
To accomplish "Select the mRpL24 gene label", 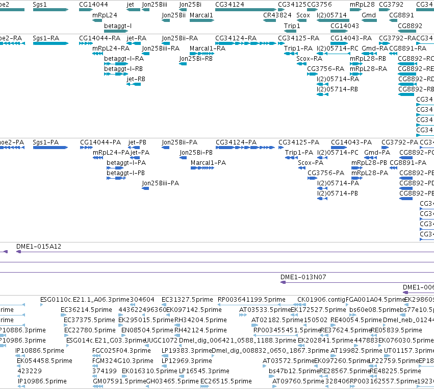I will 105,15.
